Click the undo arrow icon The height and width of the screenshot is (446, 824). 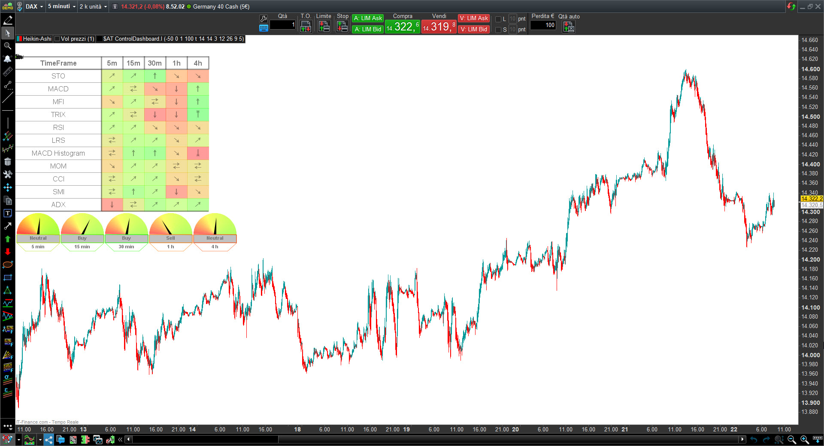[x=754, y=440]
